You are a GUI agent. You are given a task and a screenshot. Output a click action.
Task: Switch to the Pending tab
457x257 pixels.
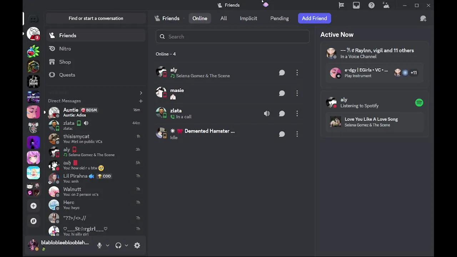coord(280,18)
